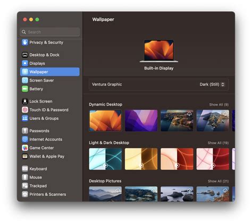This screenshot has width=252, height=224.
Task: Click the Lock Screen icon
Action: pos(25,101)
